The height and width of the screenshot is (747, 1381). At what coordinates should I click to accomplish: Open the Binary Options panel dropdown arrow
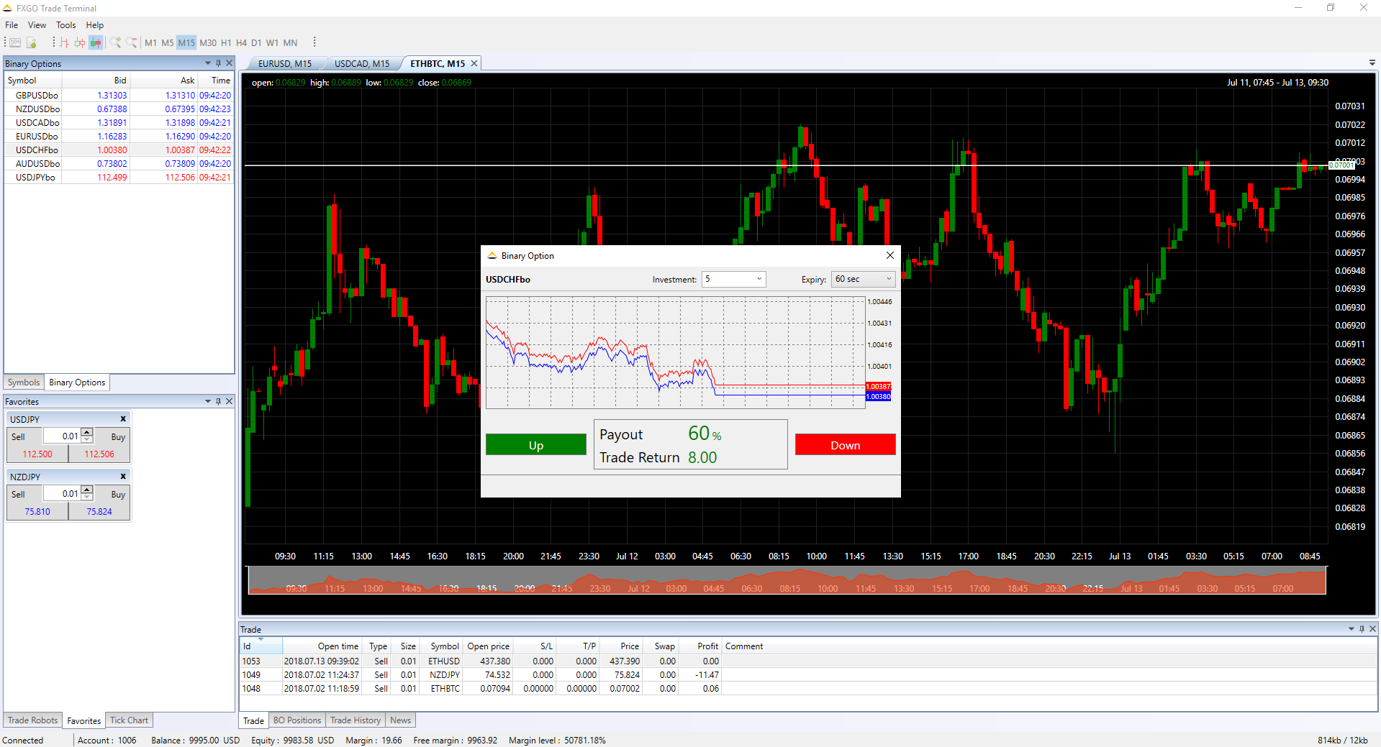tap(208, 63)
